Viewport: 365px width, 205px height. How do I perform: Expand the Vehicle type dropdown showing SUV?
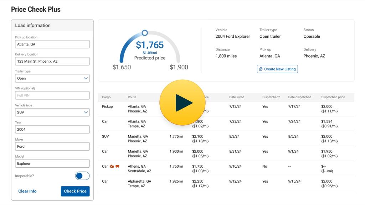tap(52, 112)
